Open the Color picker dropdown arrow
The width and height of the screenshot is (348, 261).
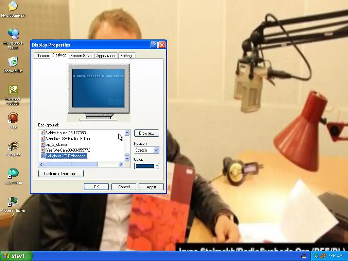point(157,166)
